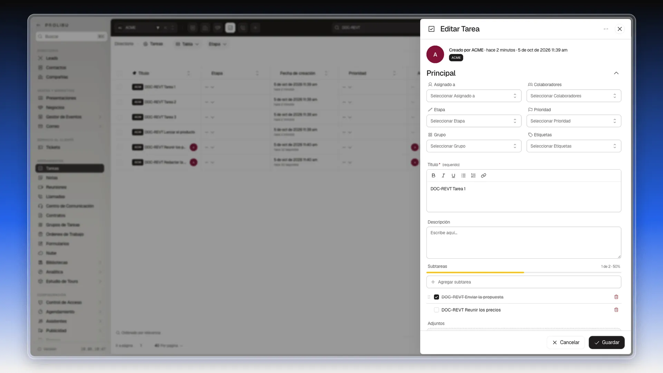Toggle bold formatting in Título editor

coord(433,175)
